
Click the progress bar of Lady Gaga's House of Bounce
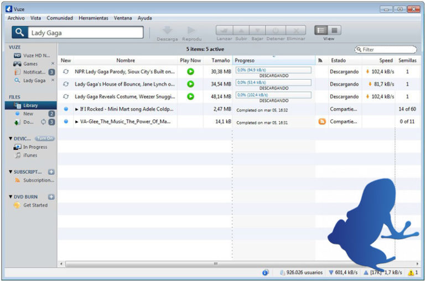(x=273, y=82)
